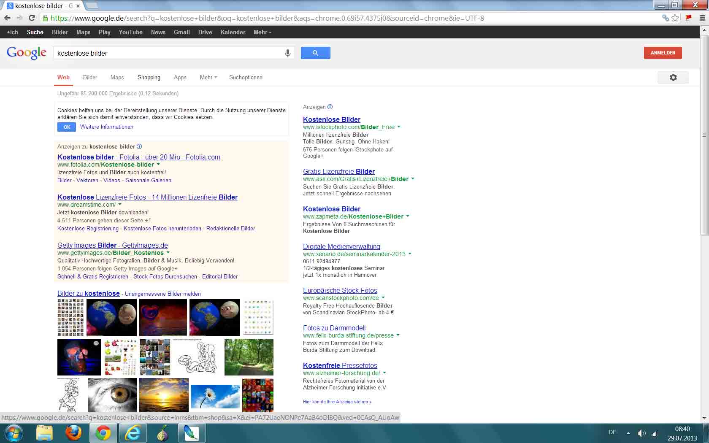Open 'Gratis Lizenzfreie Bilder' ad link

click(339, 171)
